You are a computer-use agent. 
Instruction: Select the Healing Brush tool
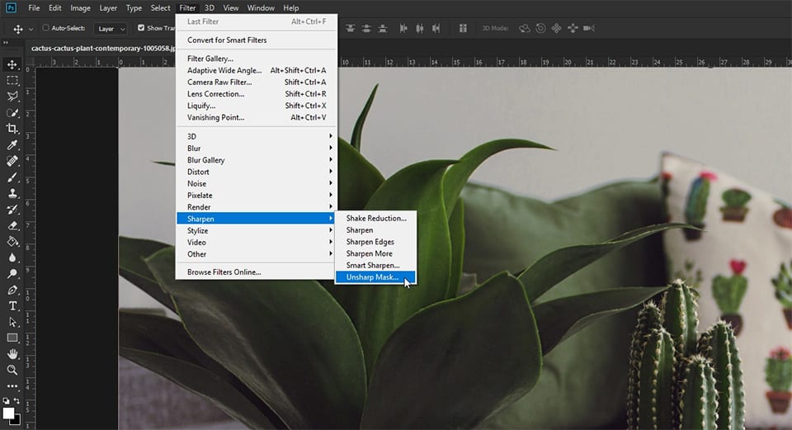pyautogui.click(x=12, y=161)
